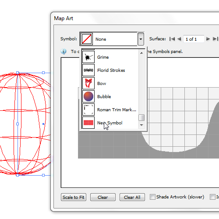The height and width of the screenshot is (219, 219).
Task: Select the None symbol swatch
Action: coord(87,39)
